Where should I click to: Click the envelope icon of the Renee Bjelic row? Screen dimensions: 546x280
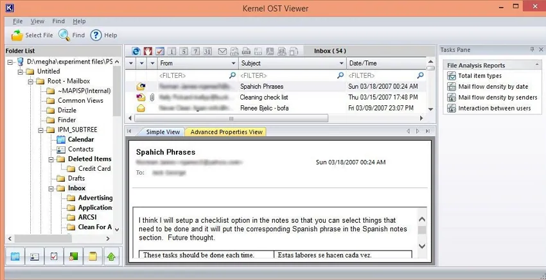tap(141, 109)
